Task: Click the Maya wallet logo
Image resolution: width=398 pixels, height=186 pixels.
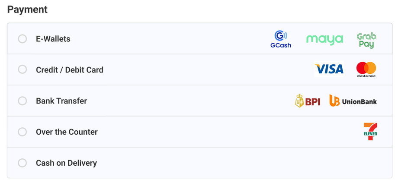Action: click(324, 39)
